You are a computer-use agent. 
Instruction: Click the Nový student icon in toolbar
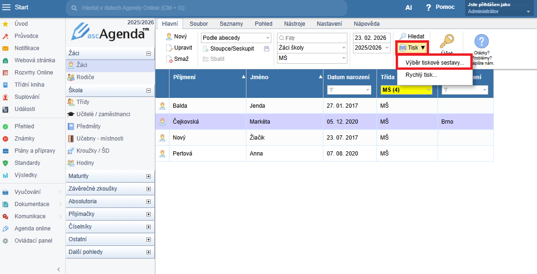[169, 37]
